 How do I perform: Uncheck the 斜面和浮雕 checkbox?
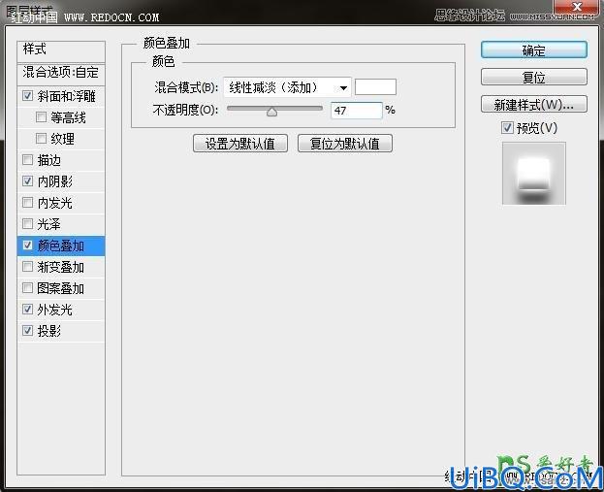tap(27, 96)
